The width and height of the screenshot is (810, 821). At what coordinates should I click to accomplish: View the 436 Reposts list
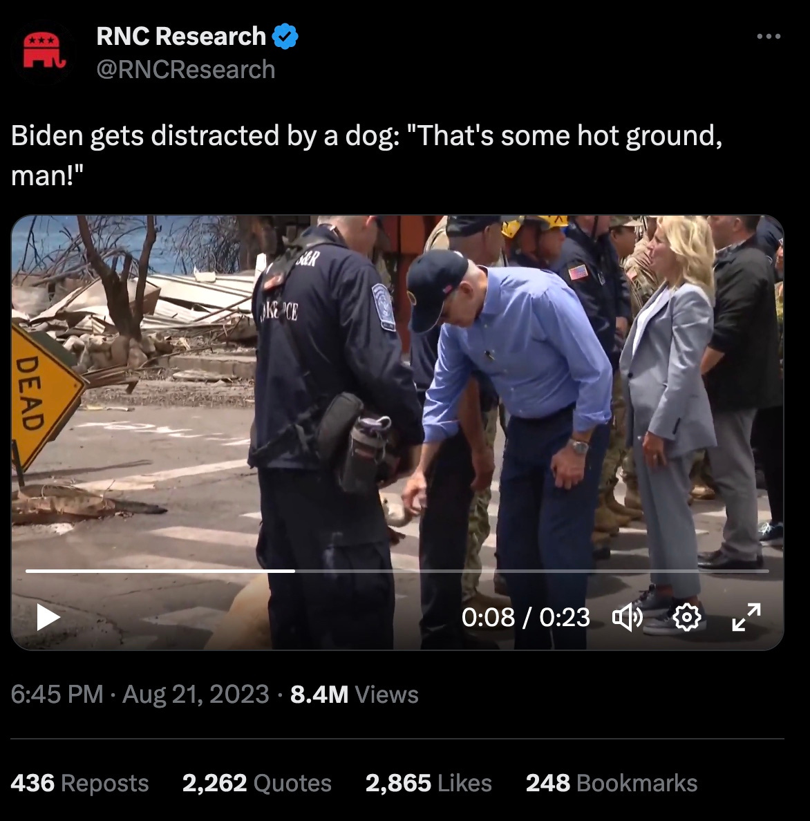(79, 783)
